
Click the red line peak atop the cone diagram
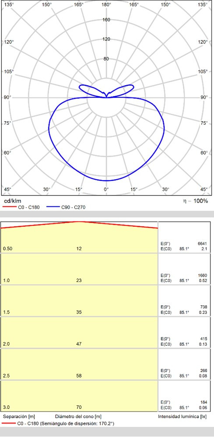point(79,221)
